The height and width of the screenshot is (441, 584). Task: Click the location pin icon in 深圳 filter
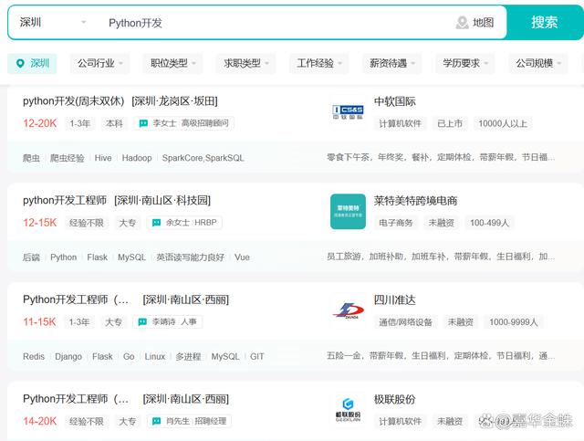pos(20,64)
